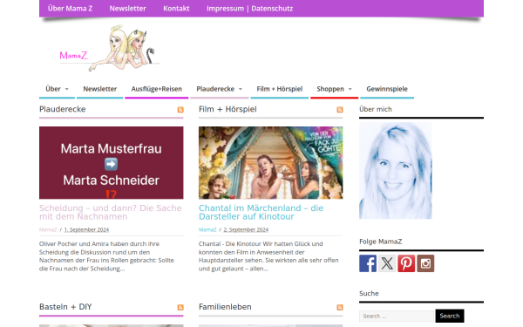Image resolution: width=523 pixels, height=327 pixels.
Task: Open the Facebook social icon
Action: (x=368, y=263)
